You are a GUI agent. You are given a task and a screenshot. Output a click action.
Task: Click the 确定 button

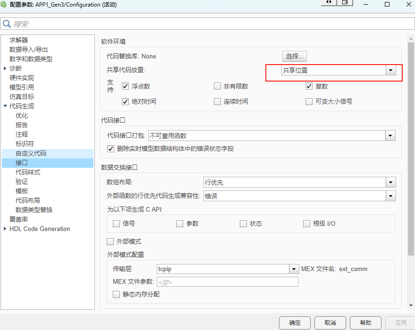[x=295, y=322]
